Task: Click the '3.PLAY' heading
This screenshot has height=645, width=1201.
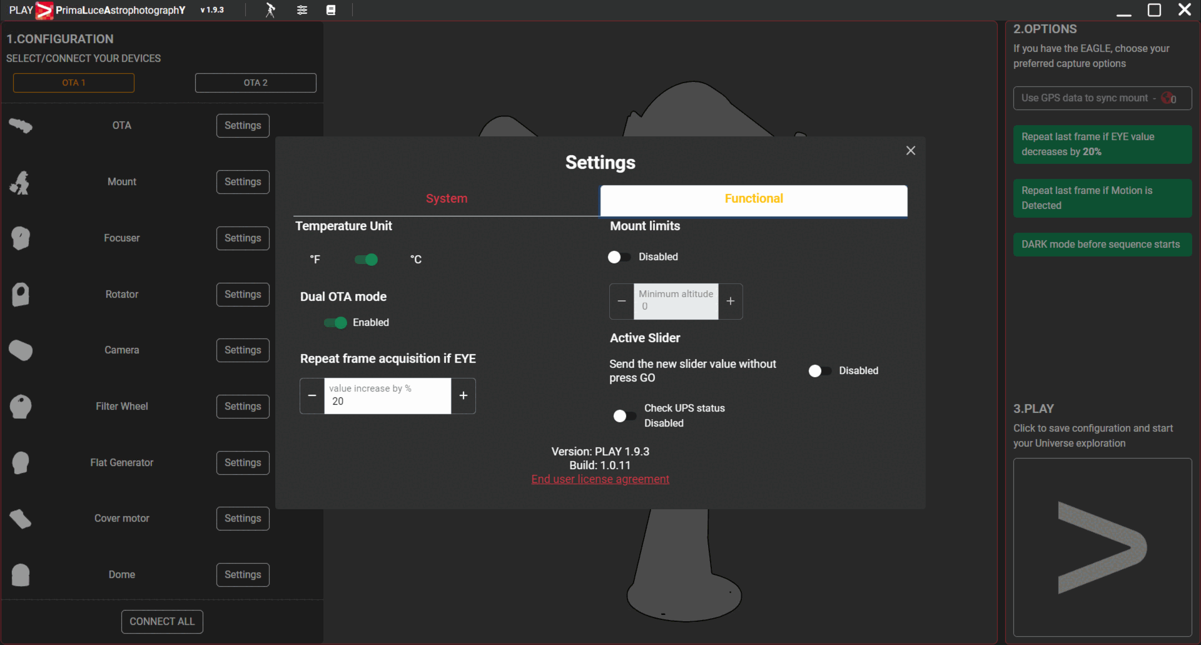Action: [1033, 409]
